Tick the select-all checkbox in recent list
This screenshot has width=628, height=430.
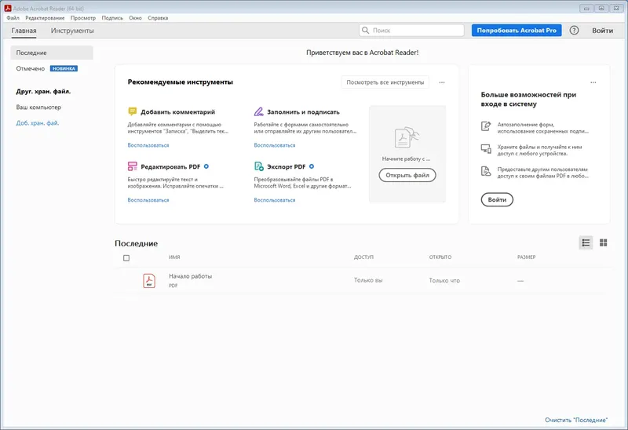click(x=126, y=258)
